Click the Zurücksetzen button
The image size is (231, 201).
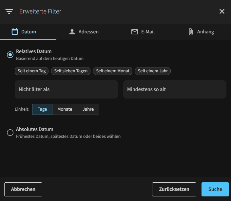(x=174, y=189)
